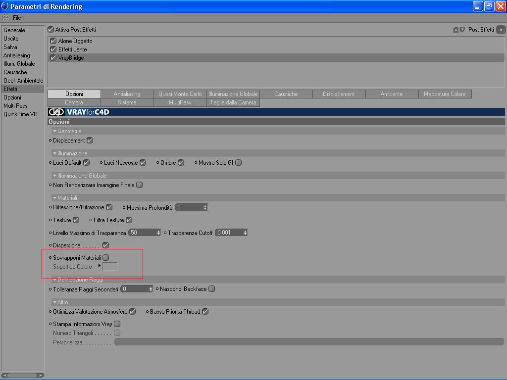Viewport: 507px width, 380px height.
Task: Disable the VrayBridge effect checkbox
Action: (53, 58)
